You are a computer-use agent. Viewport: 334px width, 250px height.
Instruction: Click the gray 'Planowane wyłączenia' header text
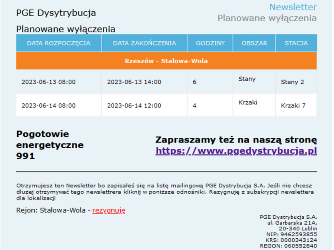pyautogui.click(x=267, y=18)
